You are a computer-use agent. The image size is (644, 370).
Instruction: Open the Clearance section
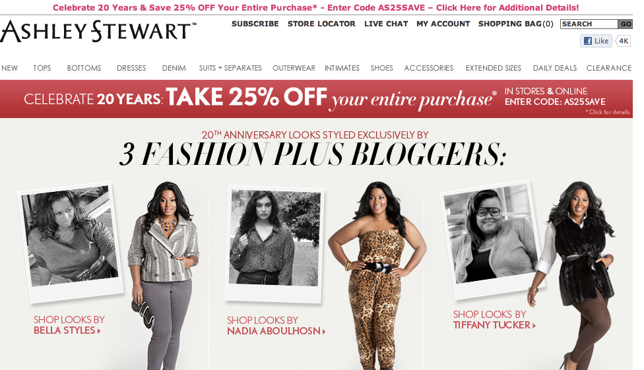pyautogui.click(x=608, y=68)
